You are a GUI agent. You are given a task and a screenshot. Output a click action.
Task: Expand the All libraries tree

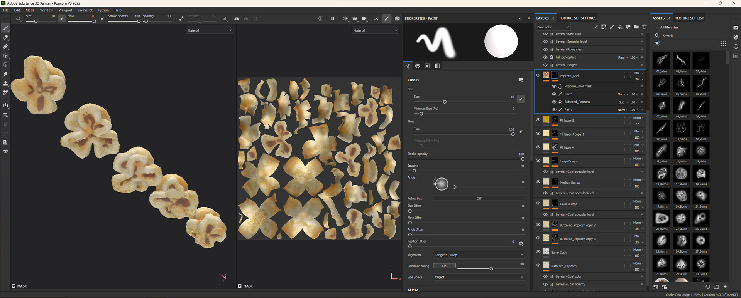pos(656,27)
